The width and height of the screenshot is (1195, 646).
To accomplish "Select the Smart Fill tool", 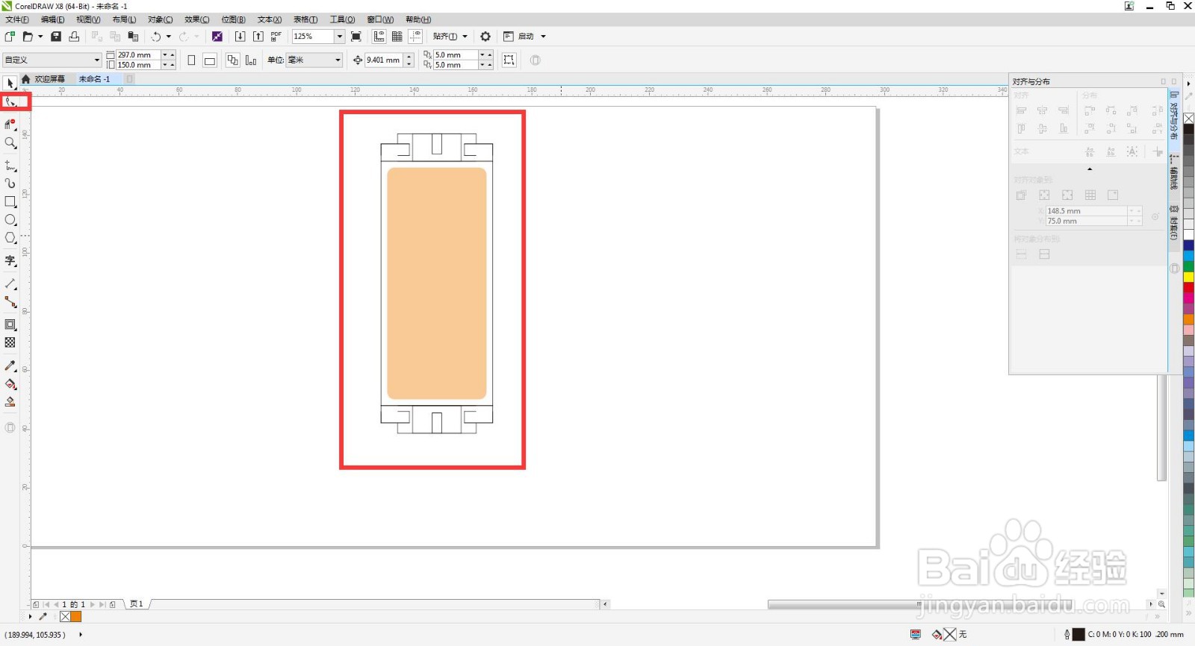I will click(10, 402).
